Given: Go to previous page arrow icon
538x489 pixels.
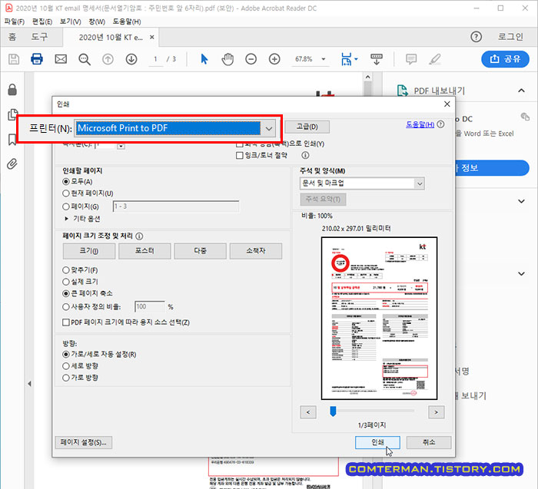Looking at the screenshot, I should (x=108, y=59).
